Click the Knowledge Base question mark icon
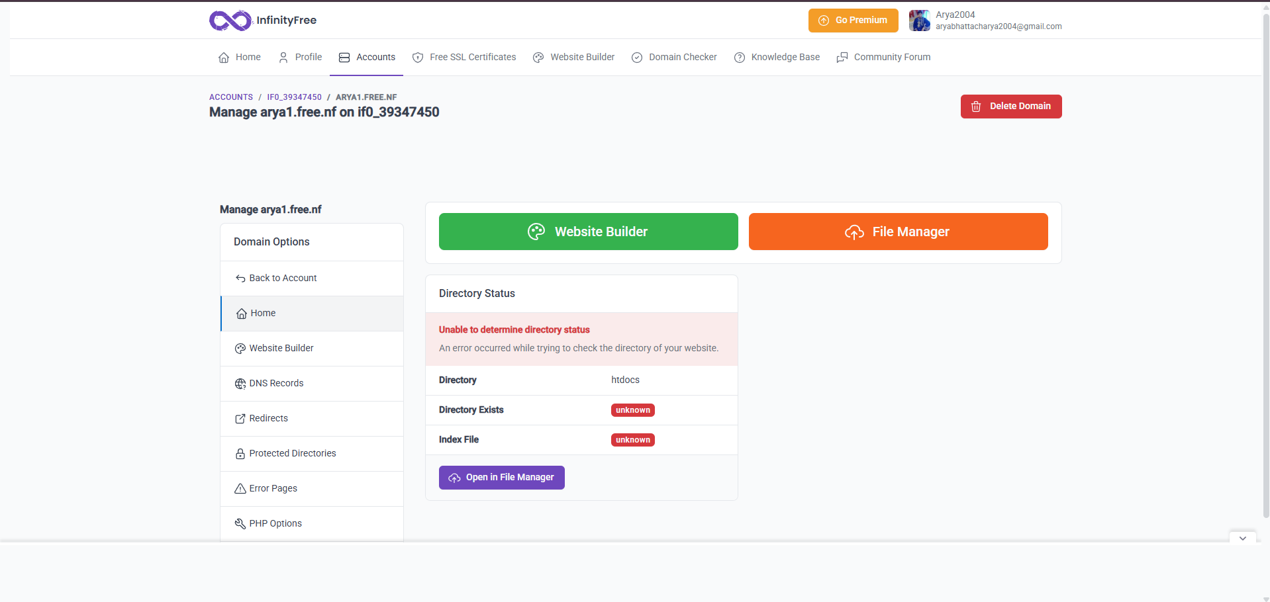Image resolution: width=1270 pixels, height=602 pixels. 740,58
